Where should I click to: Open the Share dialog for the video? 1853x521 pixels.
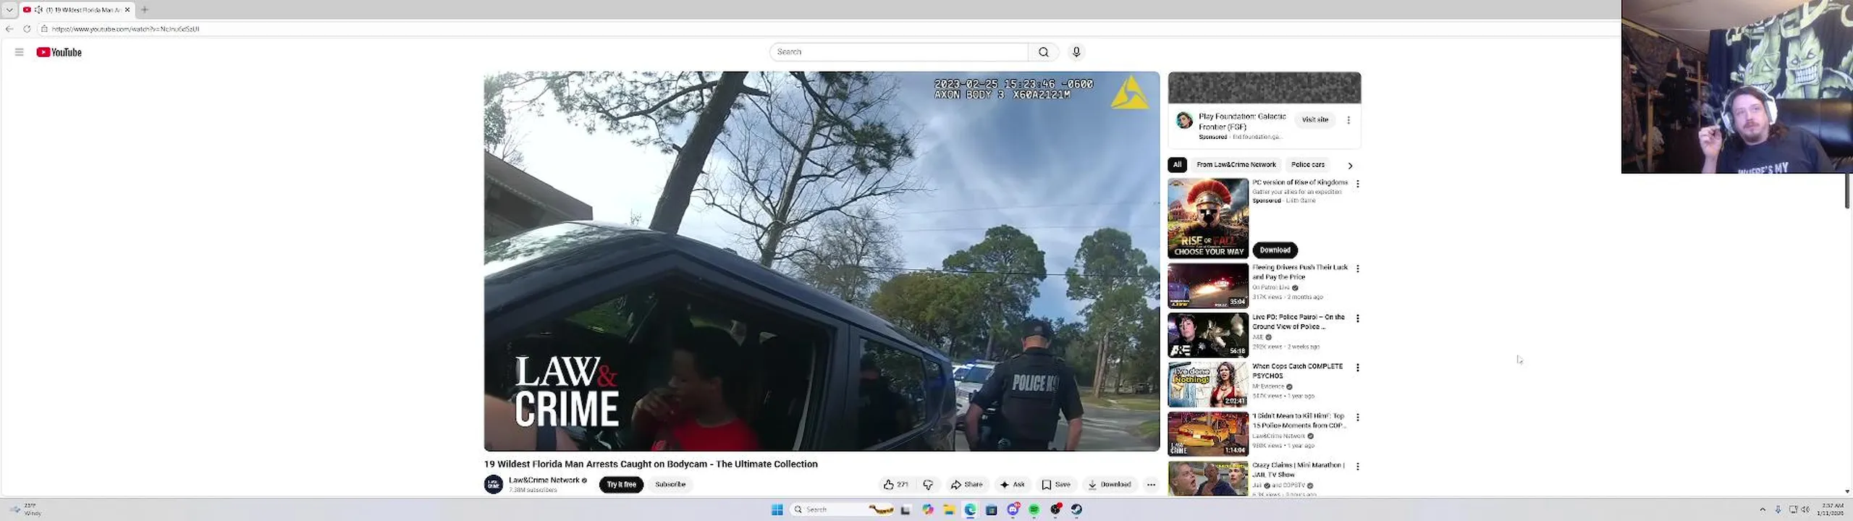(966, 485)
